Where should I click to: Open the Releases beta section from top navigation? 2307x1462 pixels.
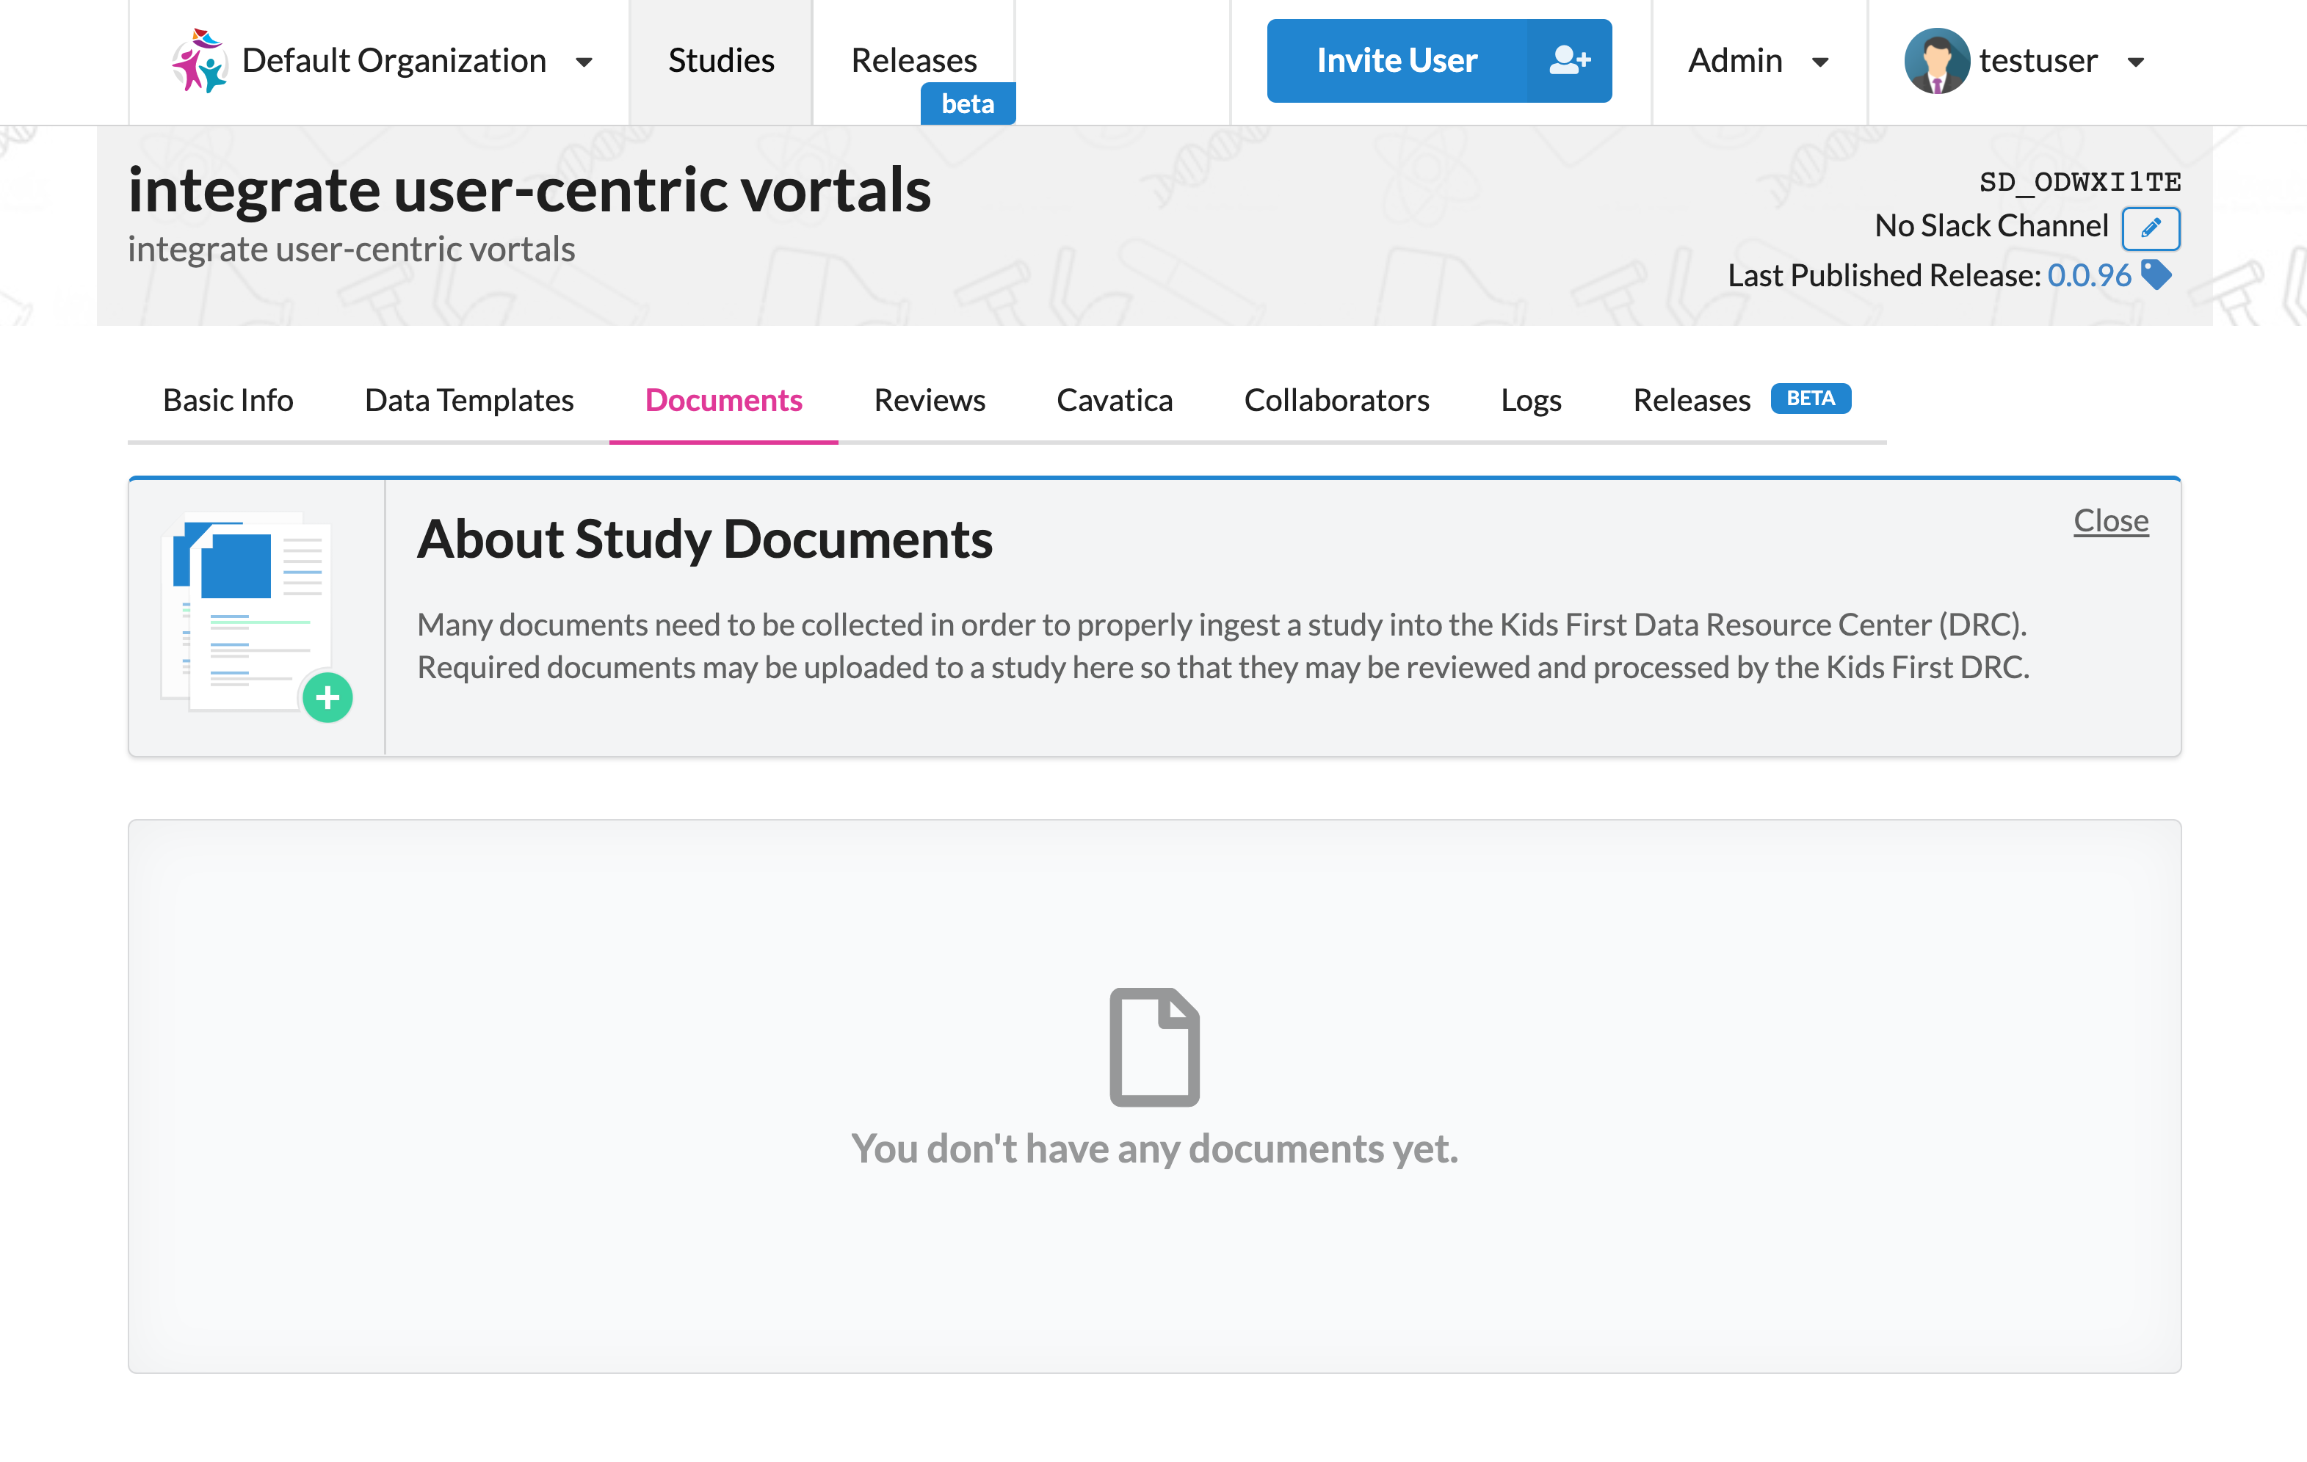[914, 60]
